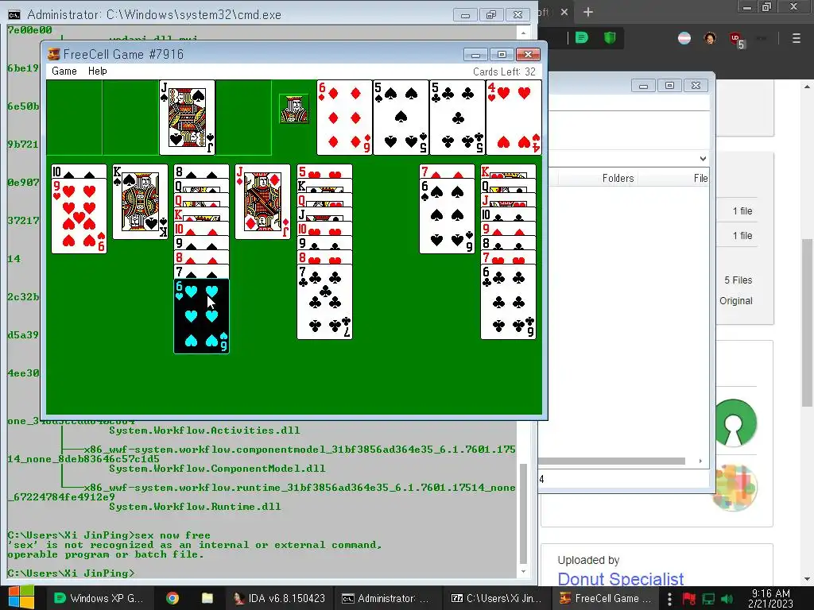Click the green shield extension icon
Image resolution: width=814 pixels, height=610 pixels.
pos(610,37)
